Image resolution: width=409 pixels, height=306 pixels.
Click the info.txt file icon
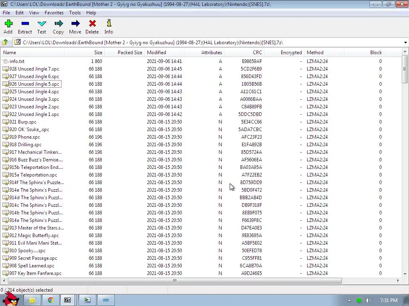coord(6,61)
